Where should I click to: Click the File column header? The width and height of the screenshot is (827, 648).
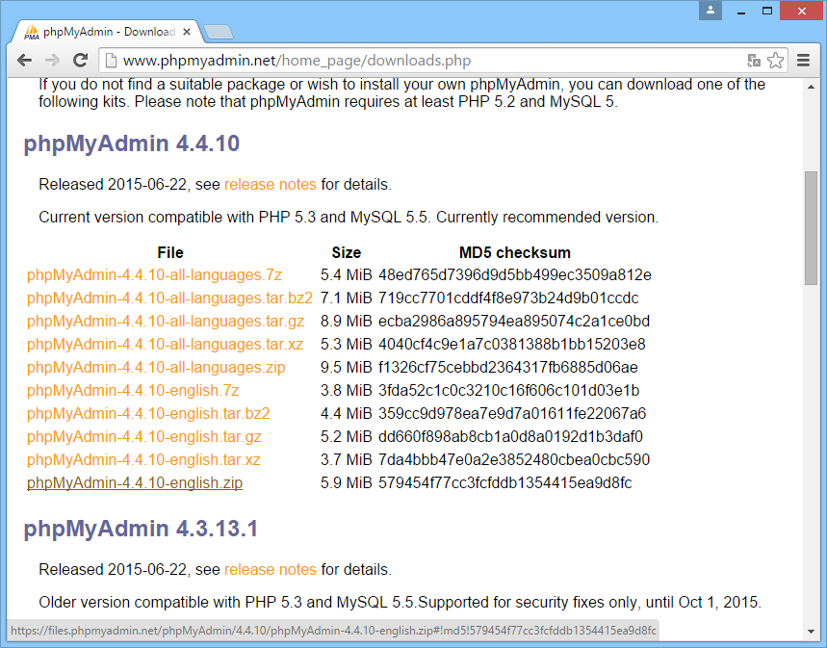coord(169,253)
